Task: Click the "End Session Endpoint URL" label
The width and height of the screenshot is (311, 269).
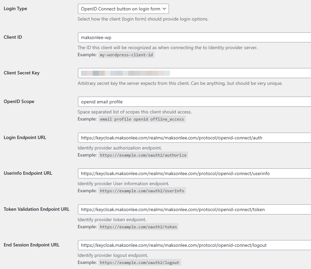Action: [x=32, y=245]
